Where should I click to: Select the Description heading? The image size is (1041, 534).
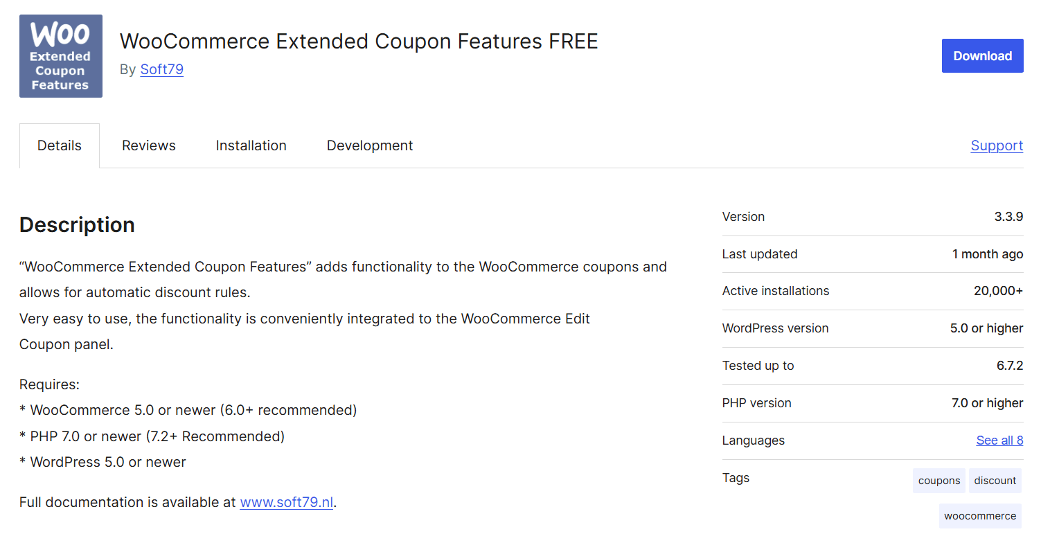tap(77, 224)
